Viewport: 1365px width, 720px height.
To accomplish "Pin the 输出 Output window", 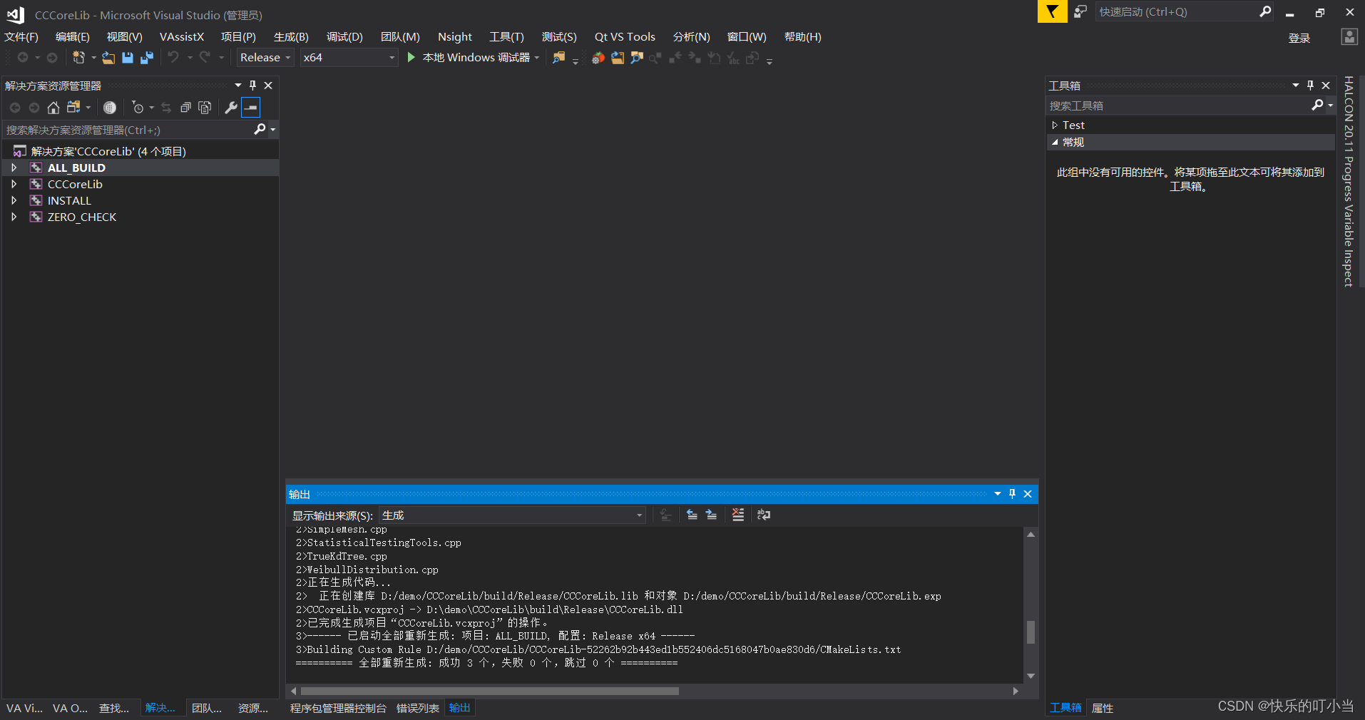I will point(1012,493).
